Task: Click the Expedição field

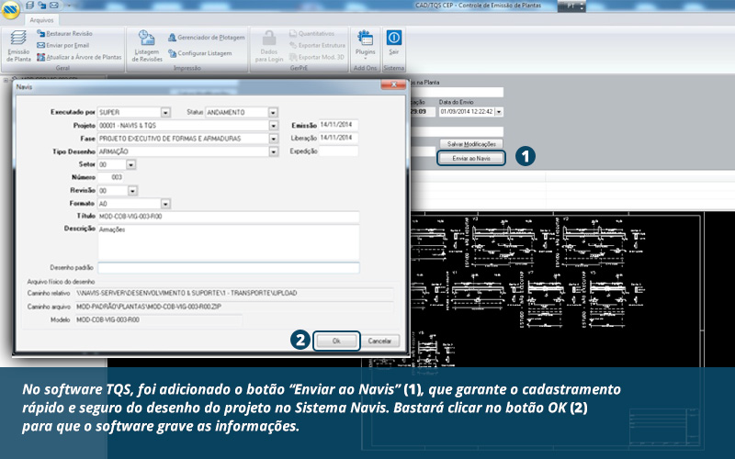Action: pos(338,151)
